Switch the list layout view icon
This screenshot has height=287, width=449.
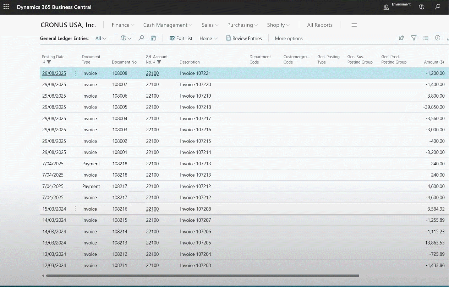point(426,38)
